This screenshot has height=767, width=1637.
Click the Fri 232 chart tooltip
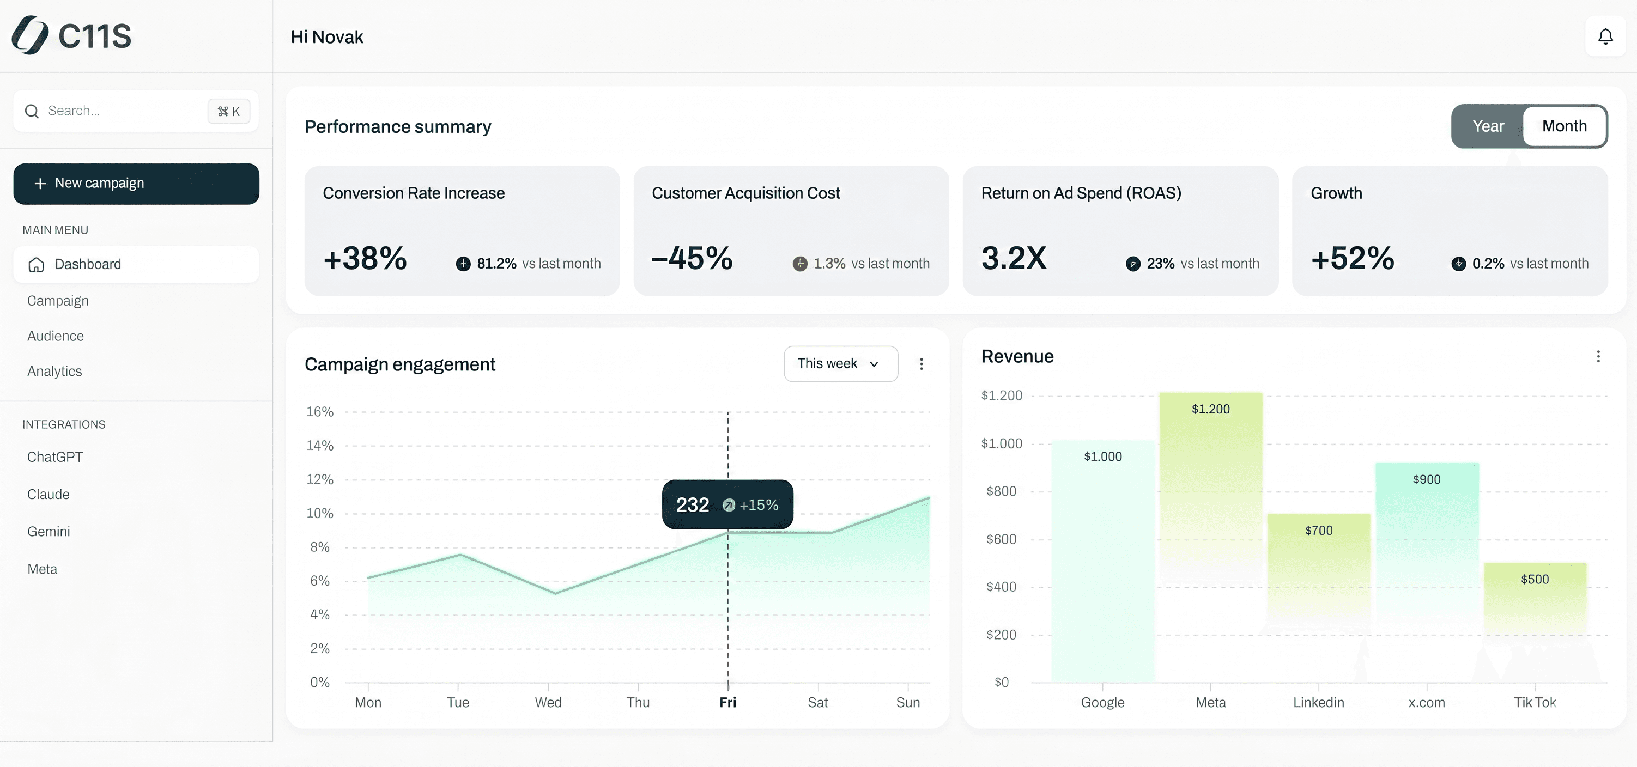coord(727,504)
